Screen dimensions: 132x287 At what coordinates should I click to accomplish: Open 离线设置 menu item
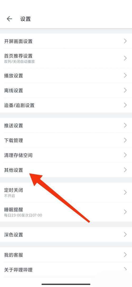[x=66, y=90]
